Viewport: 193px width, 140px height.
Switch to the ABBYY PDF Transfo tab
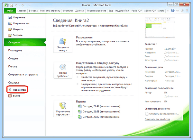pos(154,11)
